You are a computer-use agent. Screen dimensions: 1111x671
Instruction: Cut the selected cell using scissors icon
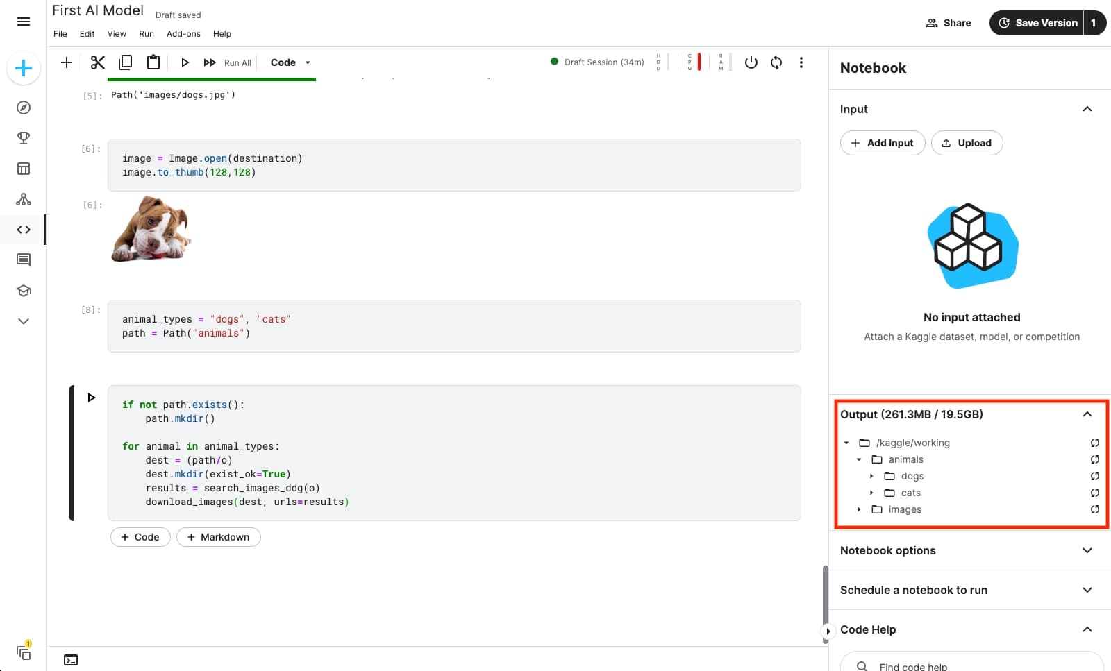[97, 62]
